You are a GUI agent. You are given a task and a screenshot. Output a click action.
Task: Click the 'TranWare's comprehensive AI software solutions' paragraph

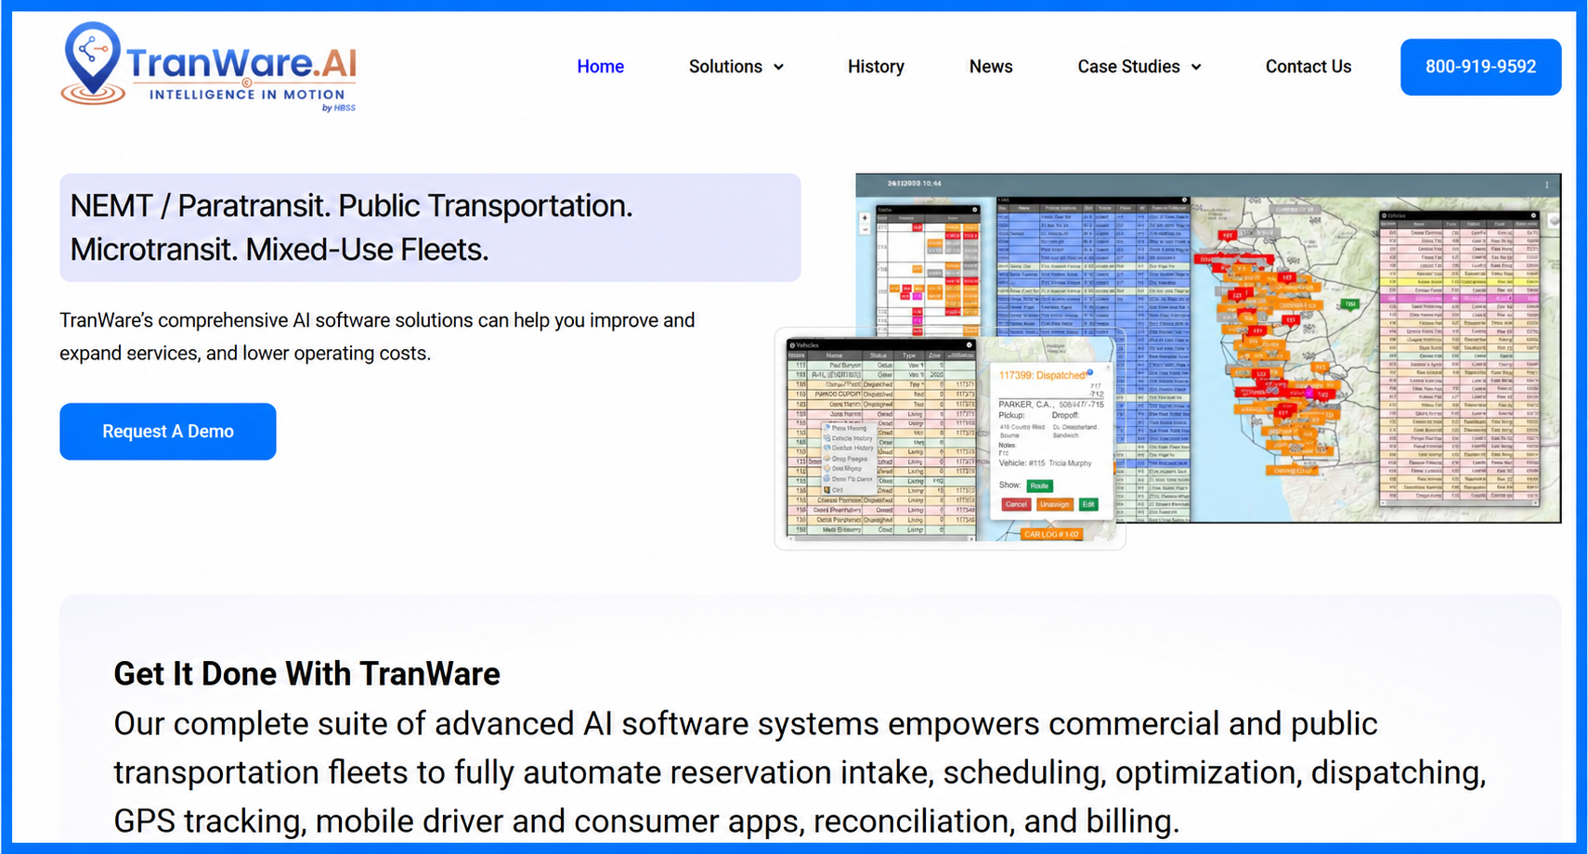point(377,337)
